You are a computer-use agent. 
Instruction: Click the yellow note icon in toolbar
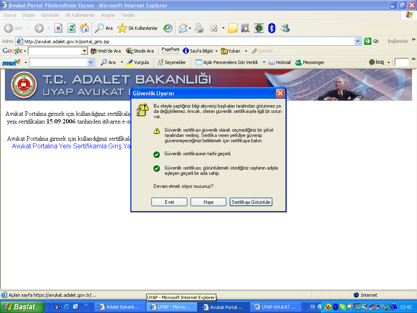coord(233,28)
